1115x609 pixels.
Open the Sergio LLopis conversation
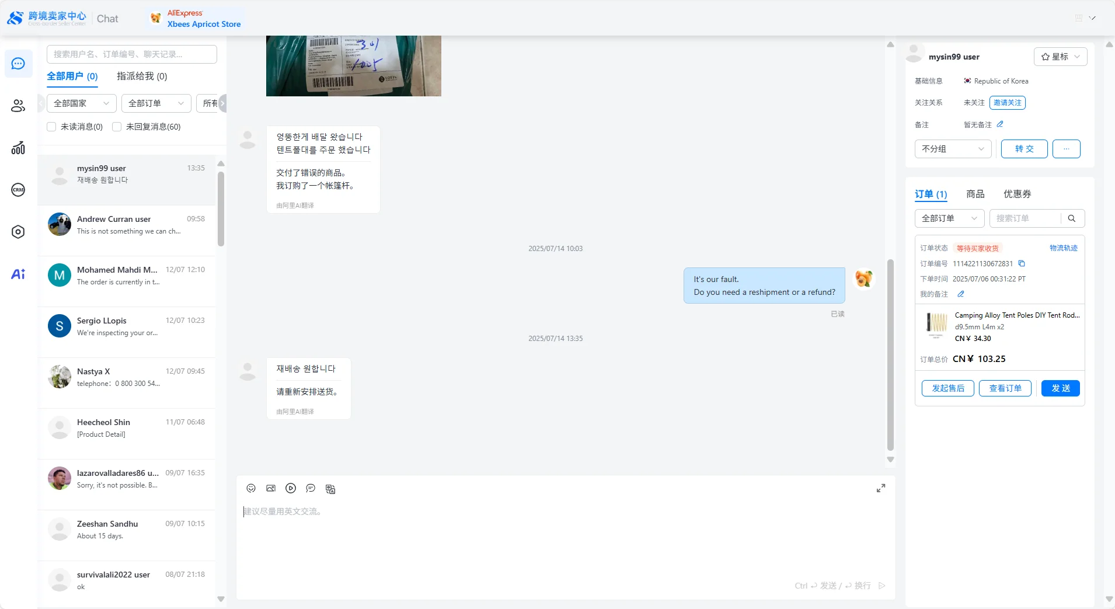point(126,332)
